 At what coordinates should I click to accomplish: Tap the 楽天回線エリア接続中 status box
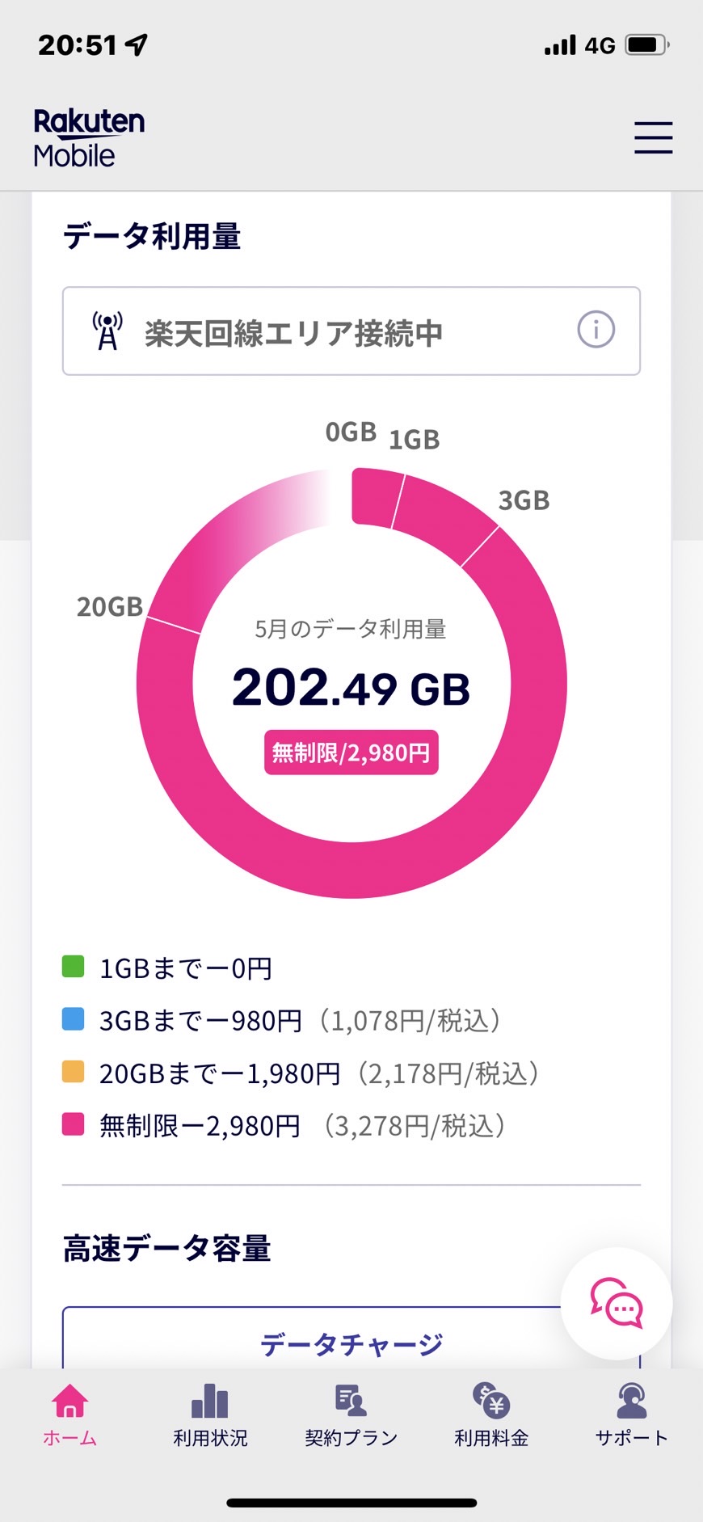tap(351, 331)
